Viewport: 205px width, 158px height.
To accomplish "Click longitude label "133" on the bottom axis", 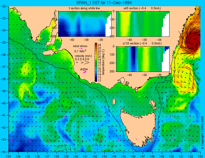I will pyautogui.click(x=9, y=156).
